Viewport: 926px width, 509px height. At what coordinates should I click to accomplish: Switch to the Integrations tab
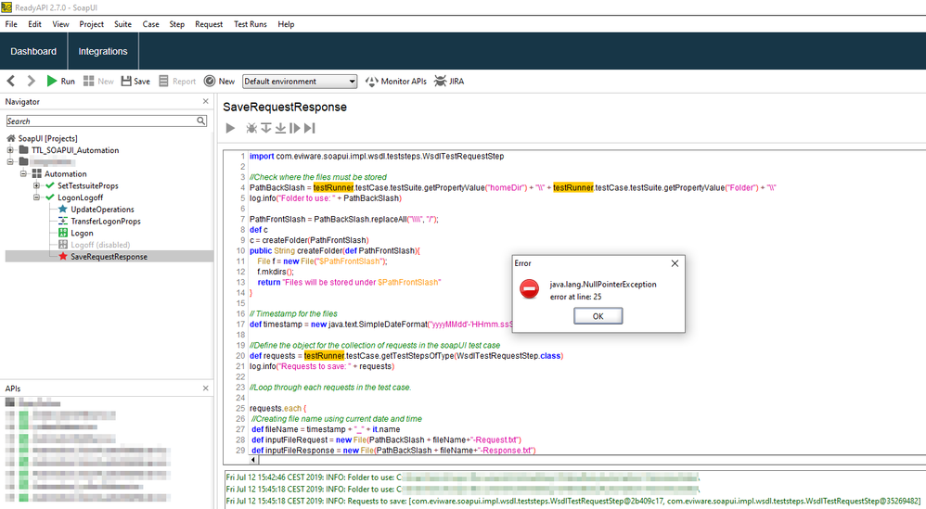pos(103,51)
